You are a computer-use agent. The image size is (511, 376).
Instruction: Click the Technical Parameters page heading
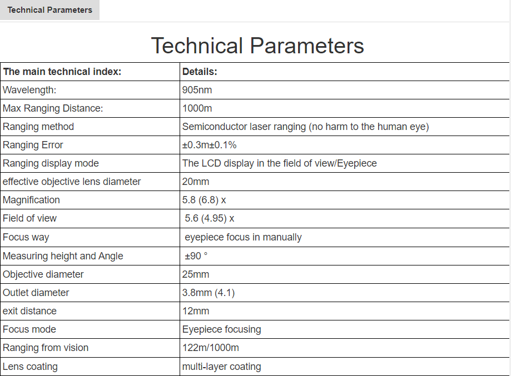[x=257, y=46]
